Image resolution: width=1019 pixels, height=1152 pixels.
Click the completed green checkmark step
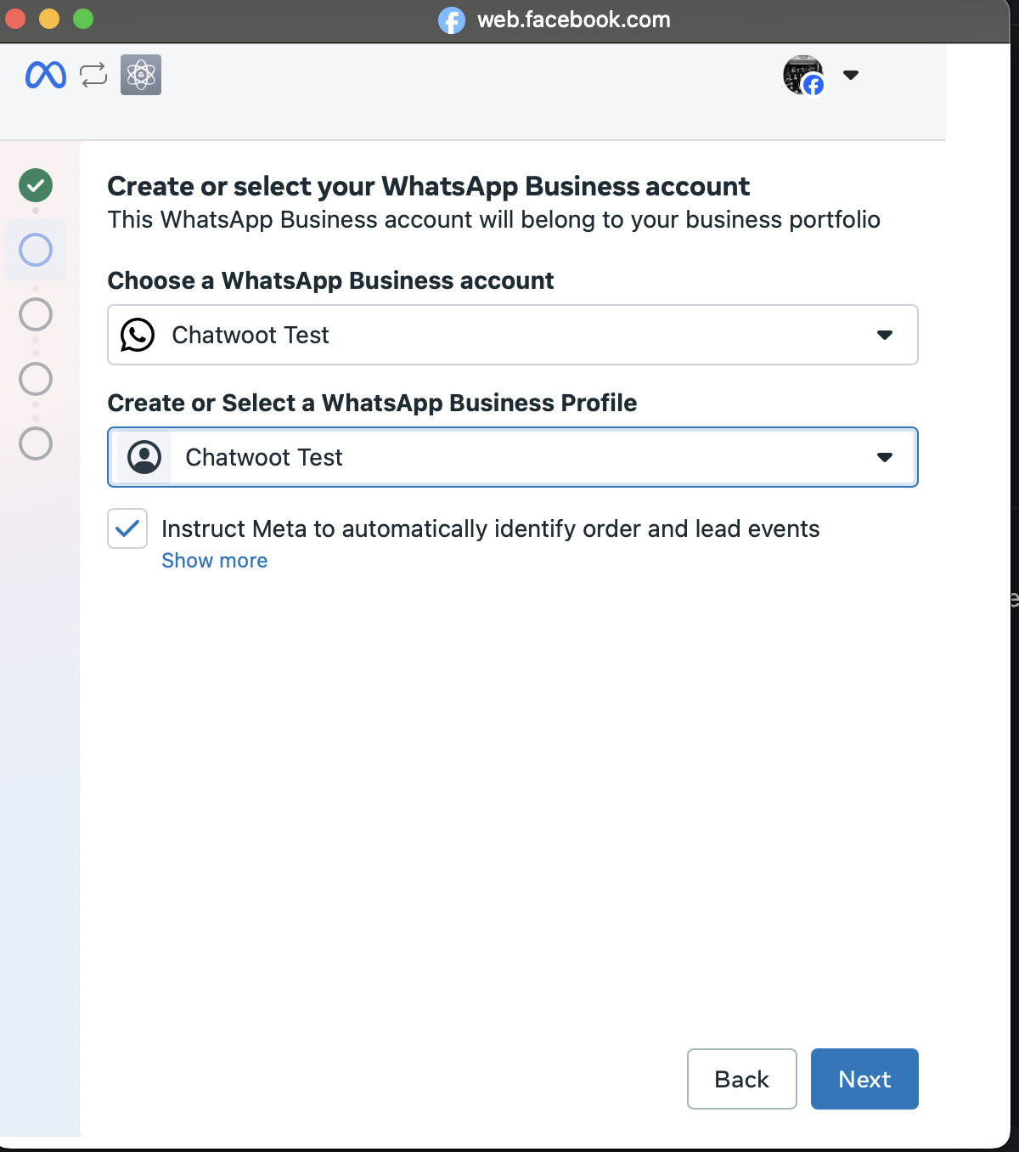36,185
